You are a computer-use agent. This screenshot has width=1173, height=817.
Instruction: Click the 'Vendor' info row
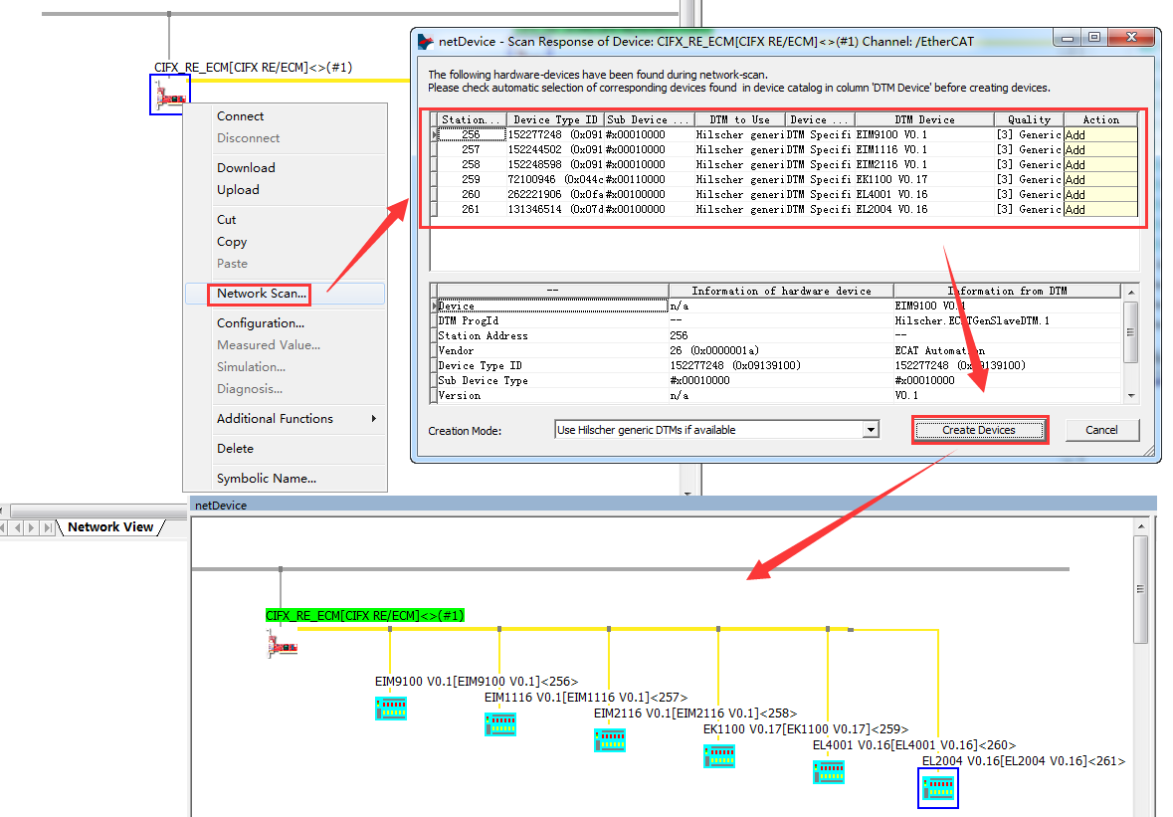point(778,351)
